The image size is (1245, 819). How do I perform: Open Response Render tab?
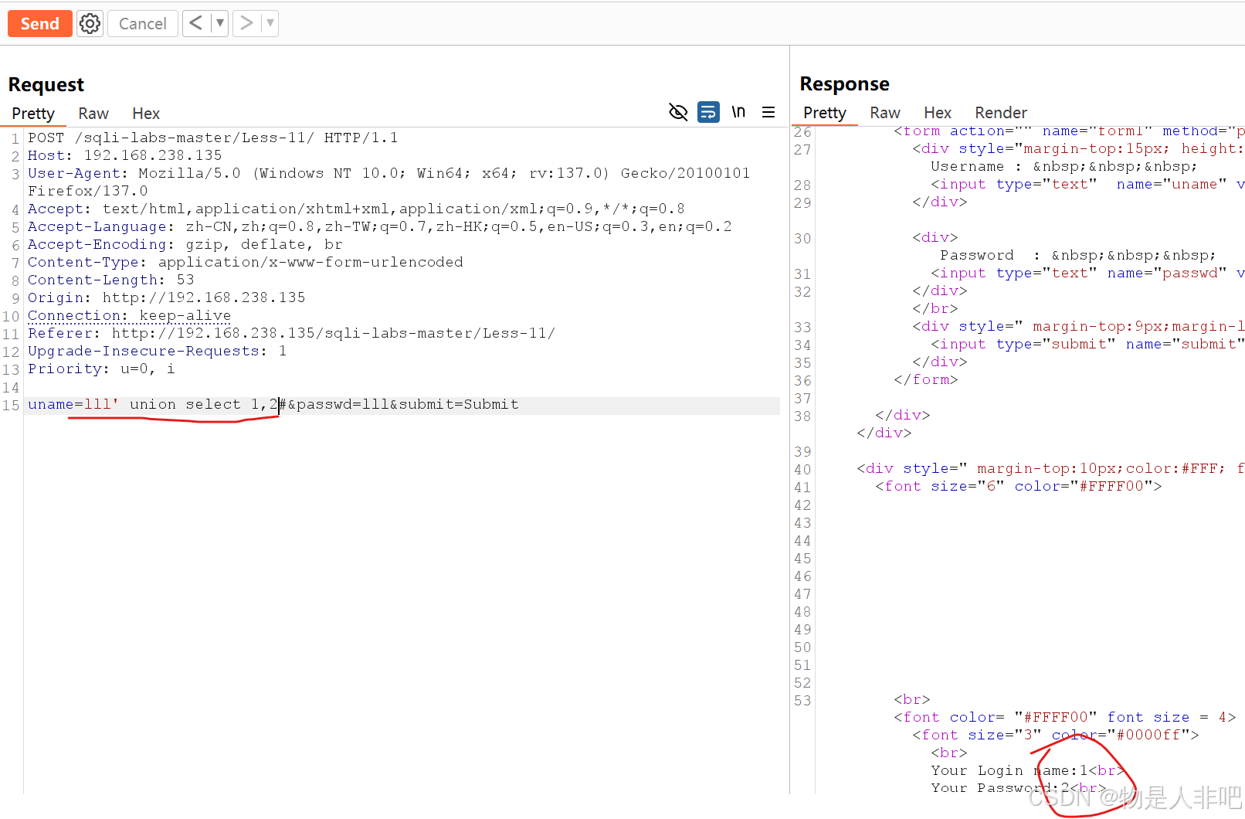pos(1001,113)
